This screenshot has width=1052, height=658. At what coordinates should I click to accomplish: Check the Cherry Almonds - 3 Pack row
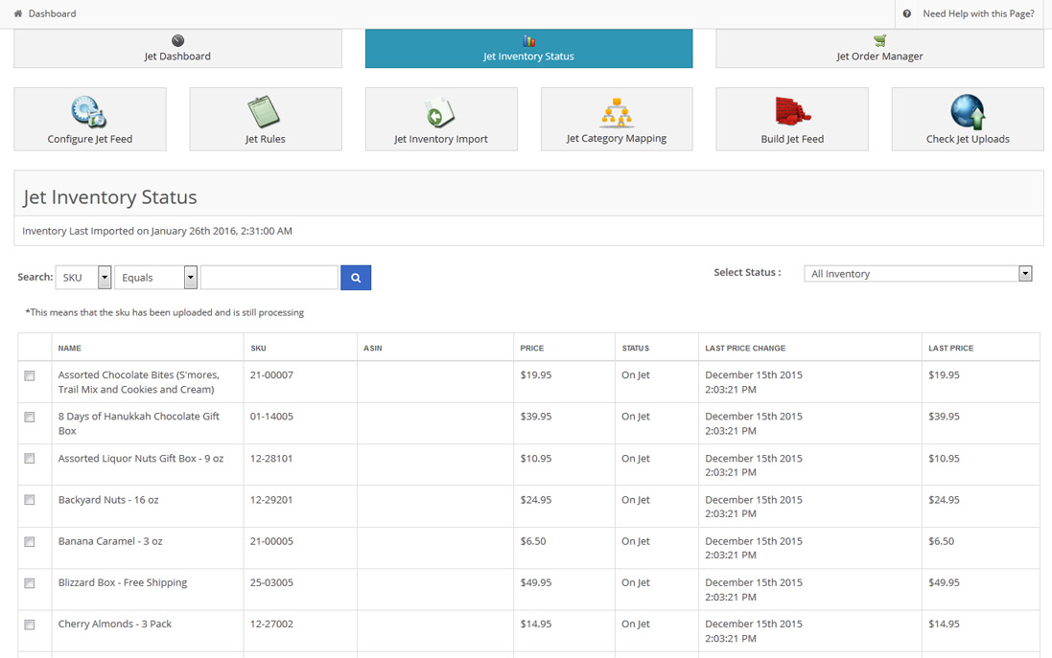(30, 624)
